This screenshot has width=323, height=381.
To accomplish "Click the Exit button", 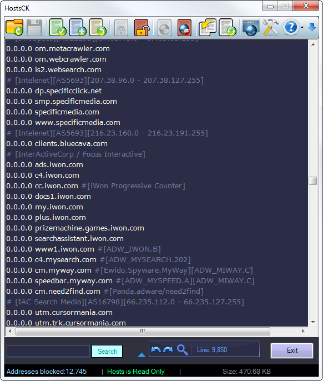I will [292, 350].
